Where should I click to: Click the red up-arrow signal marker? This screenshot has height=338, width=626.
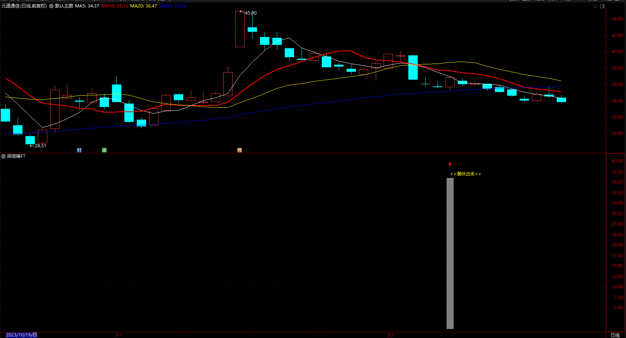(450, 165)
